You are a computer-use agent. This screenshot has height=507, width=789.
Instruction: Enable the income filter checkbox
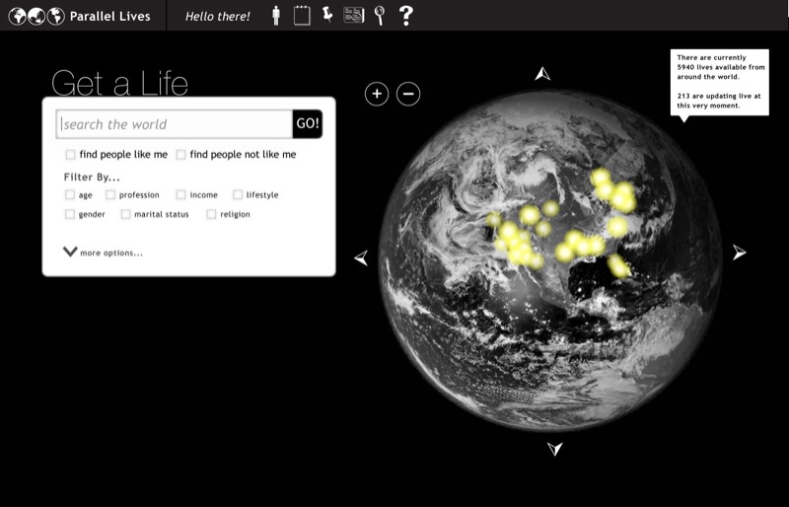coord(181,195)
